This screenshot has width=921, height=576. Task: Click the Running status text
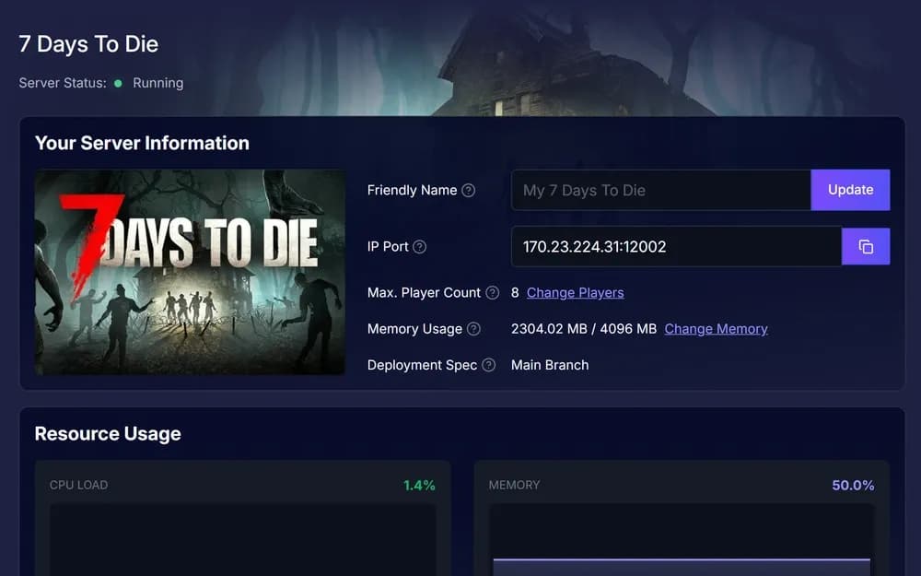tap(158, 84)
